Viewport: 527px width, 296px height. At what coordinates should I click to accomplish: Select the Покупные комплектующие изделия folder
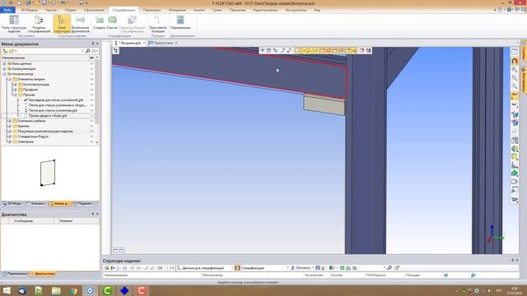(45, 132)
